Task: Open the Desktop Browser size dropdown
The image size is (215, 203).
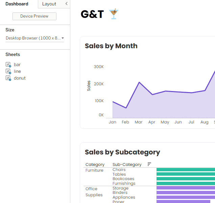Action: pyautogui.click(x=35, y=38)
